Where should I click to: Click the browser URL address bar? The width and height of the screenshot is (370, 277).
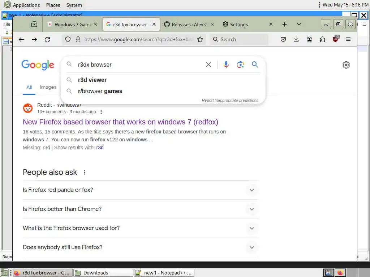[x=138, y=39]
